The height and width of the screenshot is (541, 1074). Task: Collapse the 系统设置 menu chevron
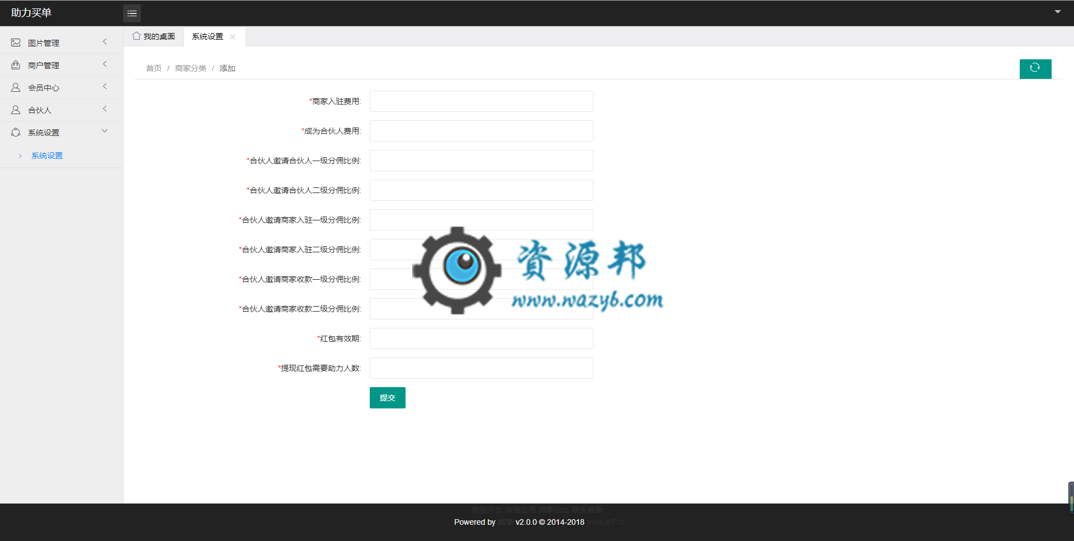[105, 131]
